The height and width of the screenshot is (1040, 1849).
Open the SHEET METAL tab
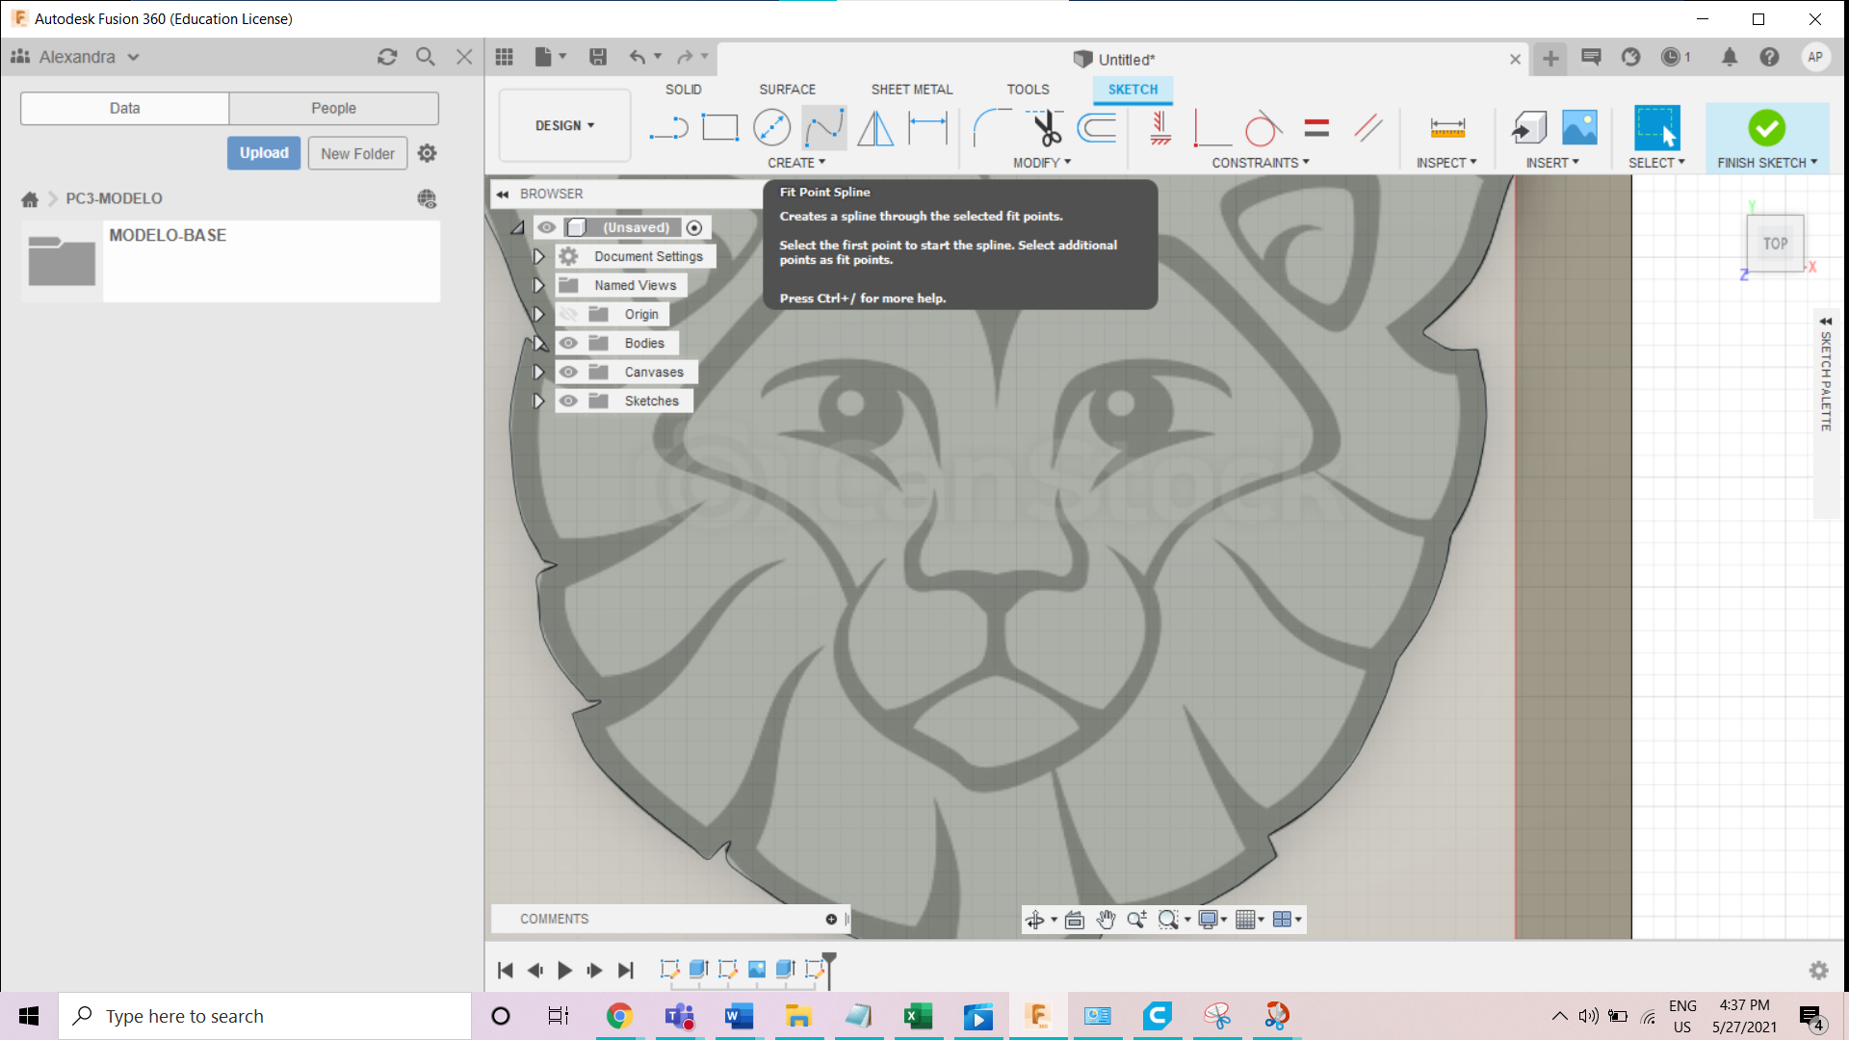coord(911,89)
